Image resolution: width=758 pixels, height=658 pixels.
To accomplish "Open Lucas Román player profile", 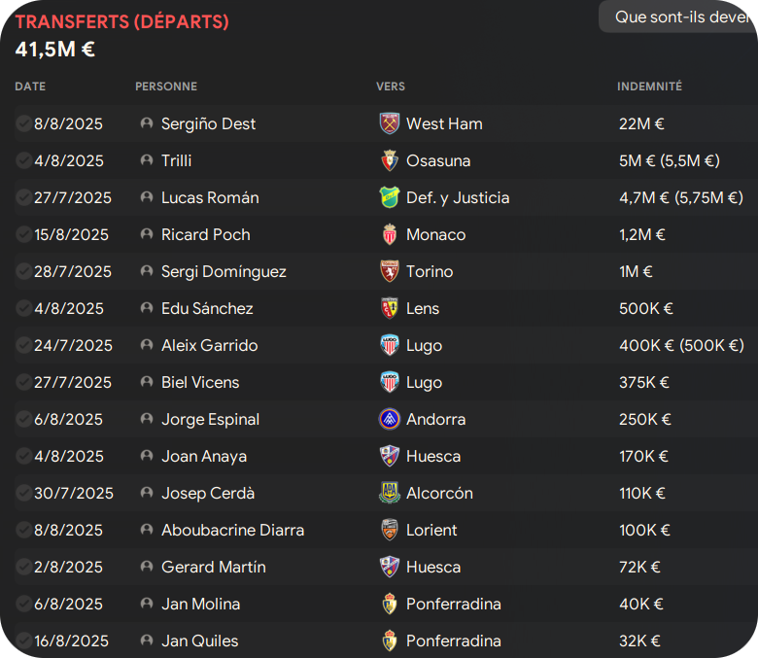I will click(210, 197).
